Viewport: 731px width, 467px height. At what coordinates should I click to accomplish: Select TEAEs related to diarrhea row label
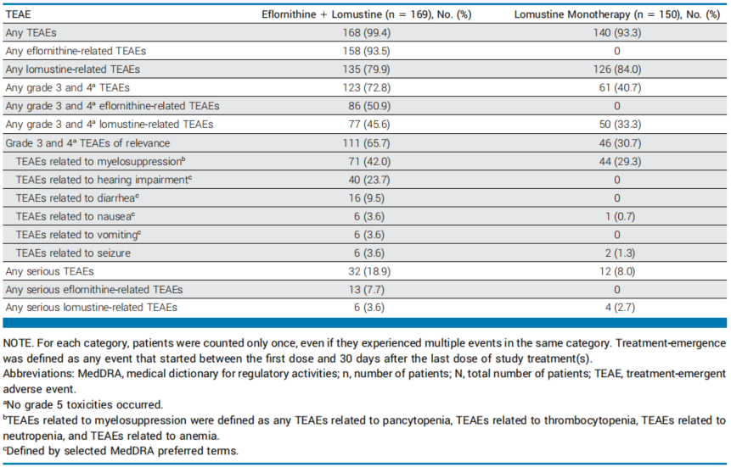(71, 197)
